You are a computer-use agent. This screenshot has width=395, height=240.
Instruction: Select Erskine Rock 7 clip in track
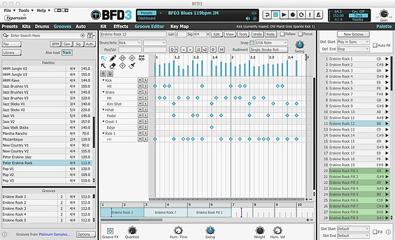[x=166, y=213]
